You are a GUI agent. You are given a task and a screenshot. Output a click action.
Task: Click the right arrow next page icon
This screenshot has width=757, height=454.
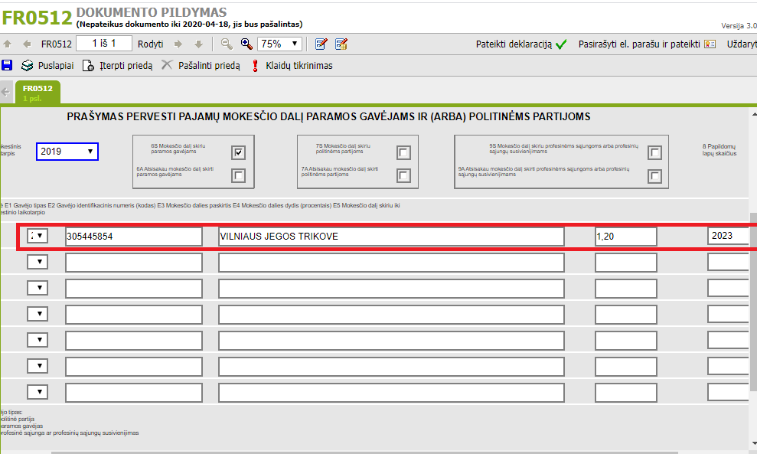coord(178,44)
